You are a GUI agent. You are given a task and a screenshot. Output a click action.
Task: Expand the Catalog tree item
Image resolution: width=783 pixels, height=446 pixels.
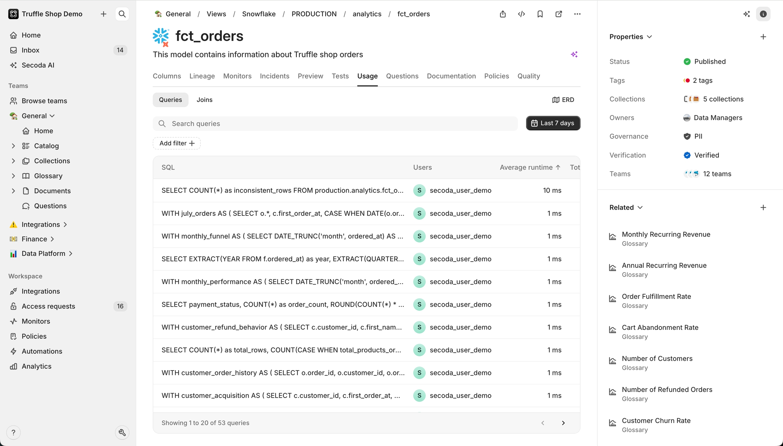click(13, 146)
